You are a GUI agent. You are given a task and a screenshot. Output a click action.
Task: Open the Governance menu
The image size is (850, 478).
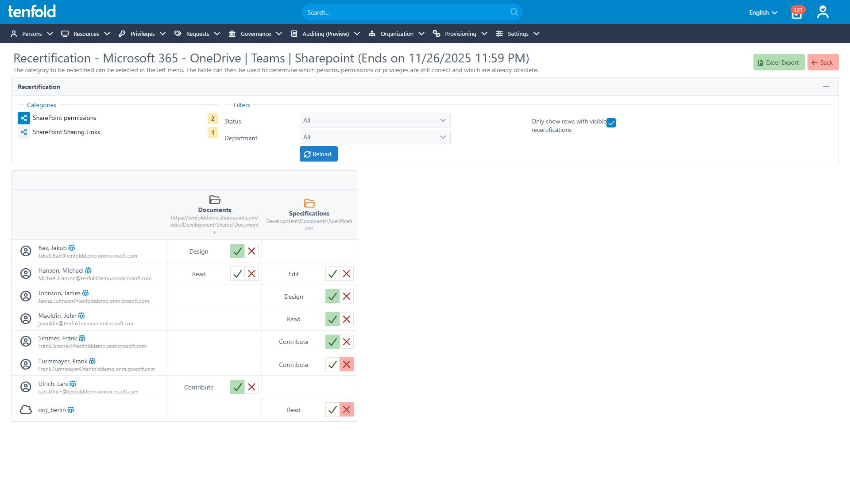click(256, 33)
